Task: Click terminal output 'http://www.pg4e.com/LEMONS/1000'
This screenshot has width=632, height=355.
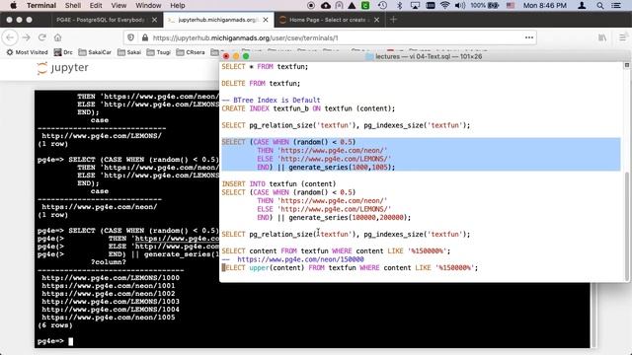Action: click(x=111, y=278)
